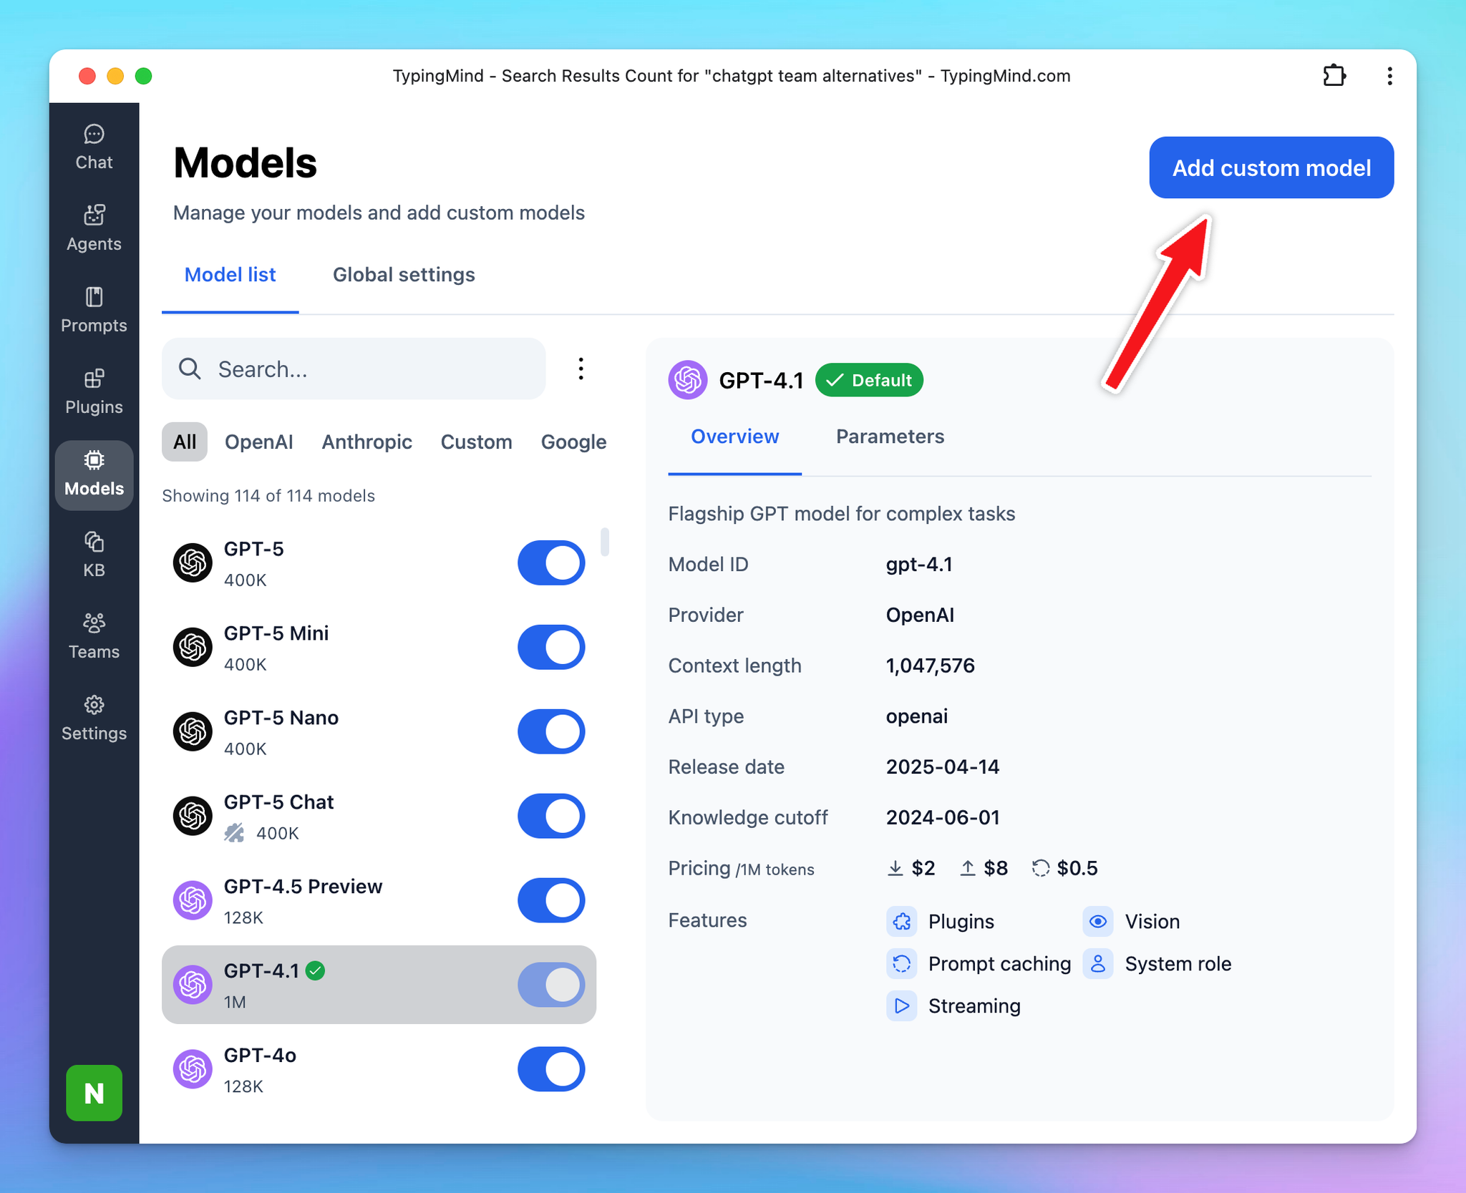Go to Prompts in the sidebar
This screenshot has height=1193, width=1466.
tap(94, 310)
